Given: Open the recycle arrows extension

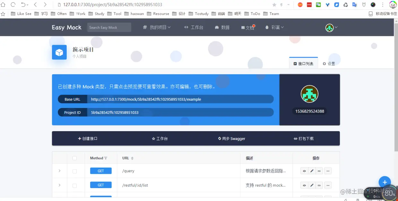Looking at the screenshot, I should click(x=346, y=5).
